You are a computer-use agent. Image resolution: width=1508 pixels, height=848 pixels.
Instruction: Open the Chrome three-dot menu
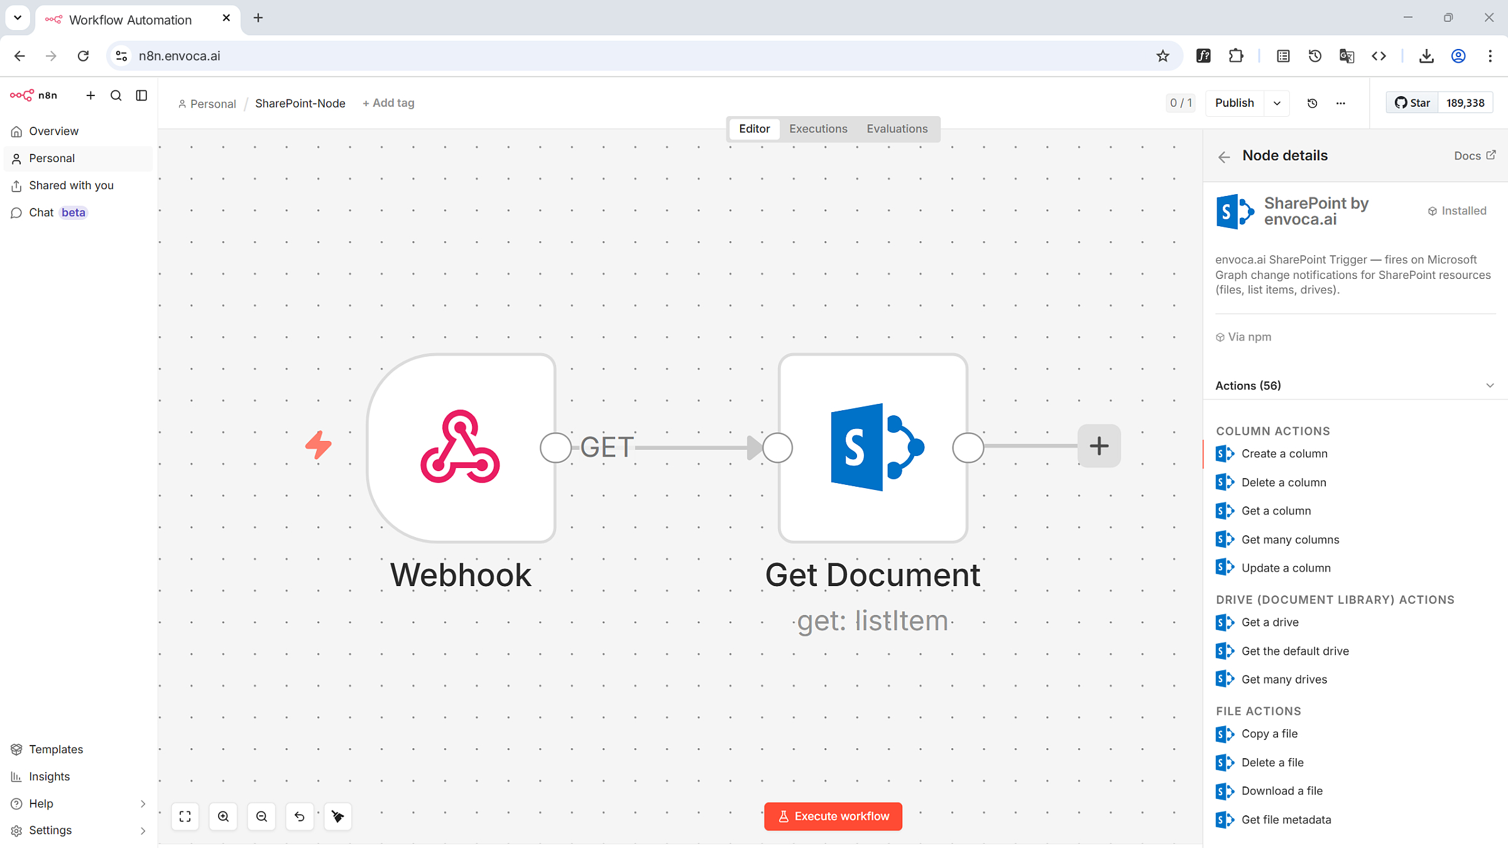click(x=1490, y=56)
